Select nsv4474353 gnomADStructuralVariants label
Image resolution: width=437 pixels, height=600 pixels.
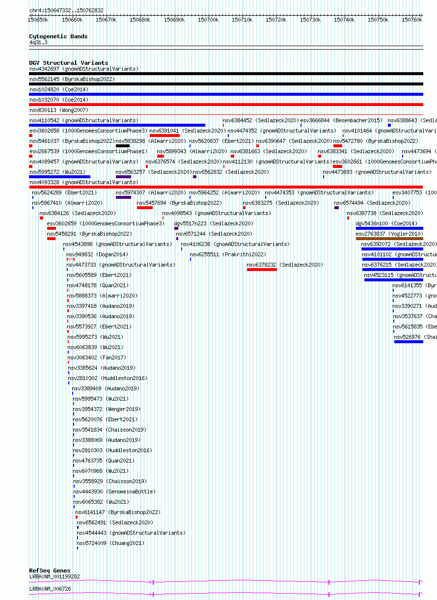coord(319,192)
